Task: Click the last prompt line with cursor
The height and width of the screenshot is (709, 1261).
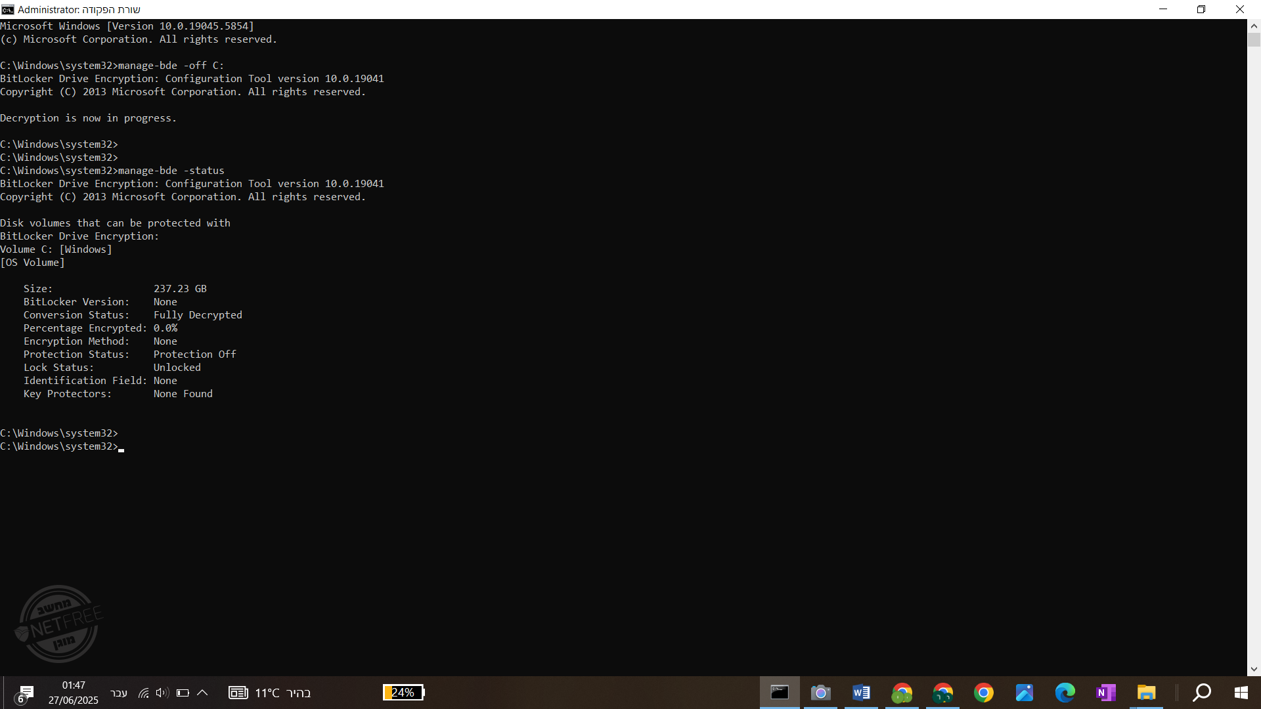Action: 62,446
